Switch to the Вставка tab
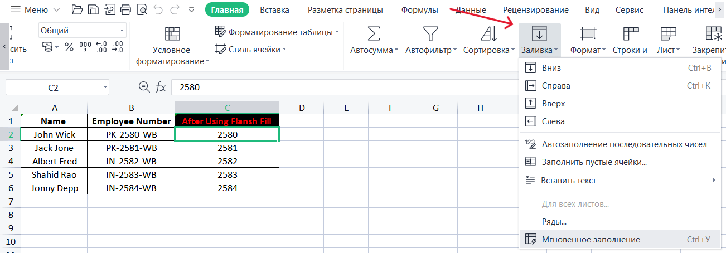 click(275, 10)
